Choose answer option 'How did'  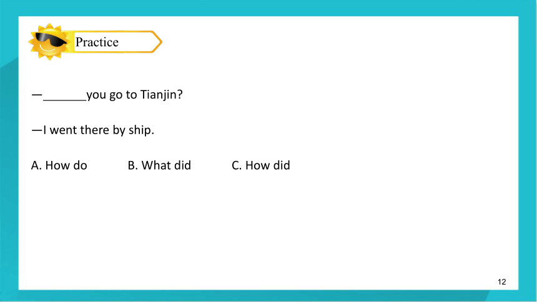tap(268, 165)
